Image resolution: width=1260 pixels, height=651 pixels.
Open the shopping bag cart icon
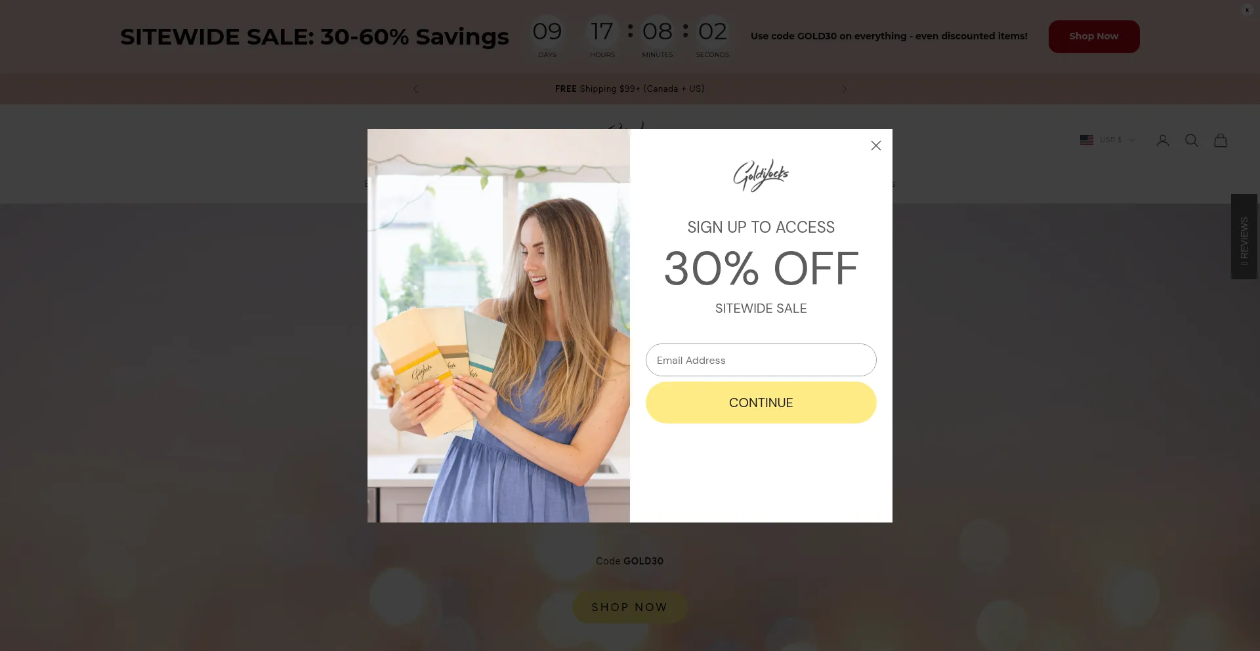point(1221,140)
